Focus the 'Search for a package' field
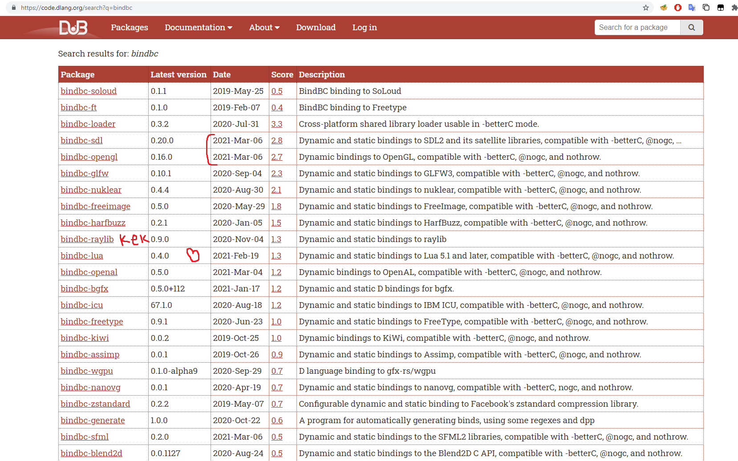Viewport: 738px width, 461px height. tap(637, 28)
